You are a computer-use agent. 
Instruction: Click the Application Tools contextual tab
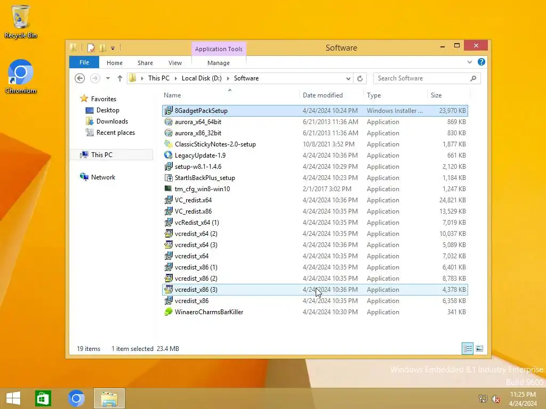[219, 49]
